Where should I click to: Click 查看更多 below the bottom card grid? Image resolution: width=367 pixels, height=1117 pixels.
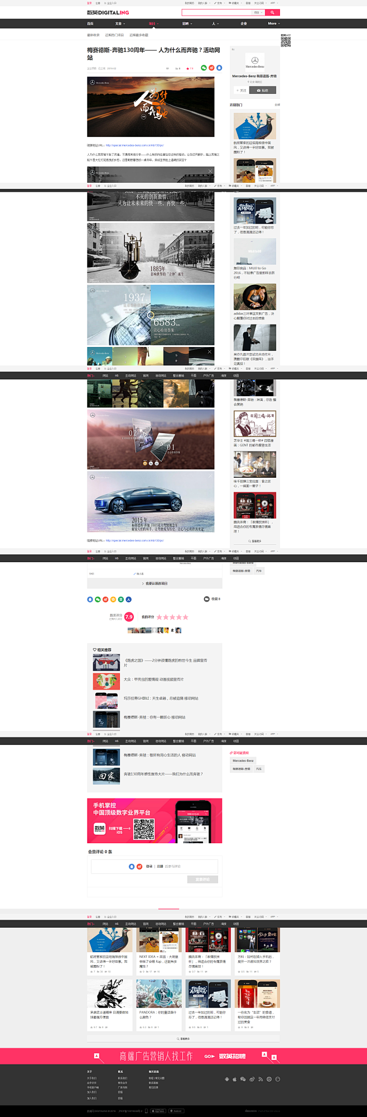183,1039
